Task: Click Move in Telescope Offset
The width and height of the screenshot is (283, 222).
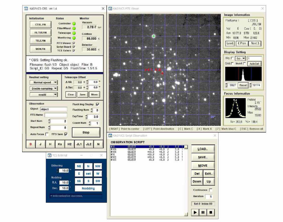Action: click(94, 95)
